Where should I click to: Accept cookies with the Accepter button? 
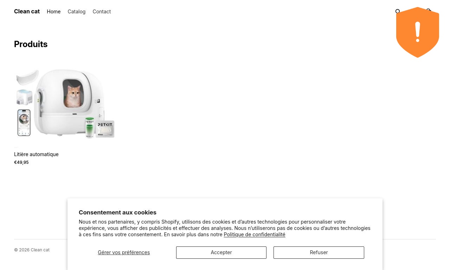tap(221, 252)
